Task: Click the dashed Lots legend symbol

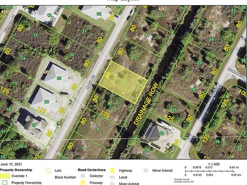Action: click(48, 170)
